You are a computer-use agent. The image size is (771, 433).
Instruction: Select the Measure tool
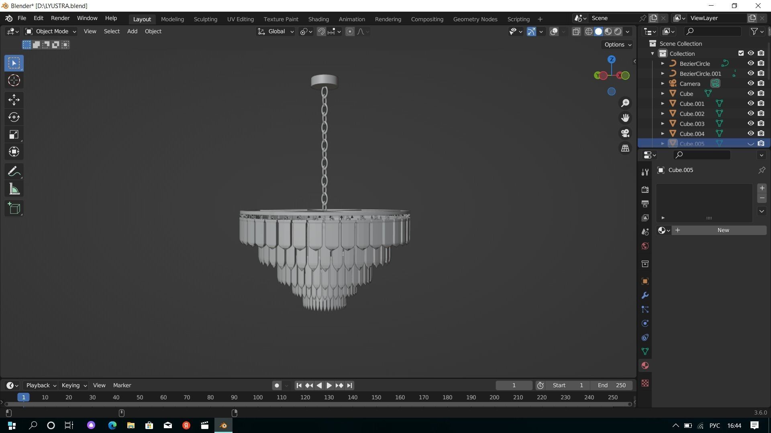pyautogui.click(x=14, y=189)
